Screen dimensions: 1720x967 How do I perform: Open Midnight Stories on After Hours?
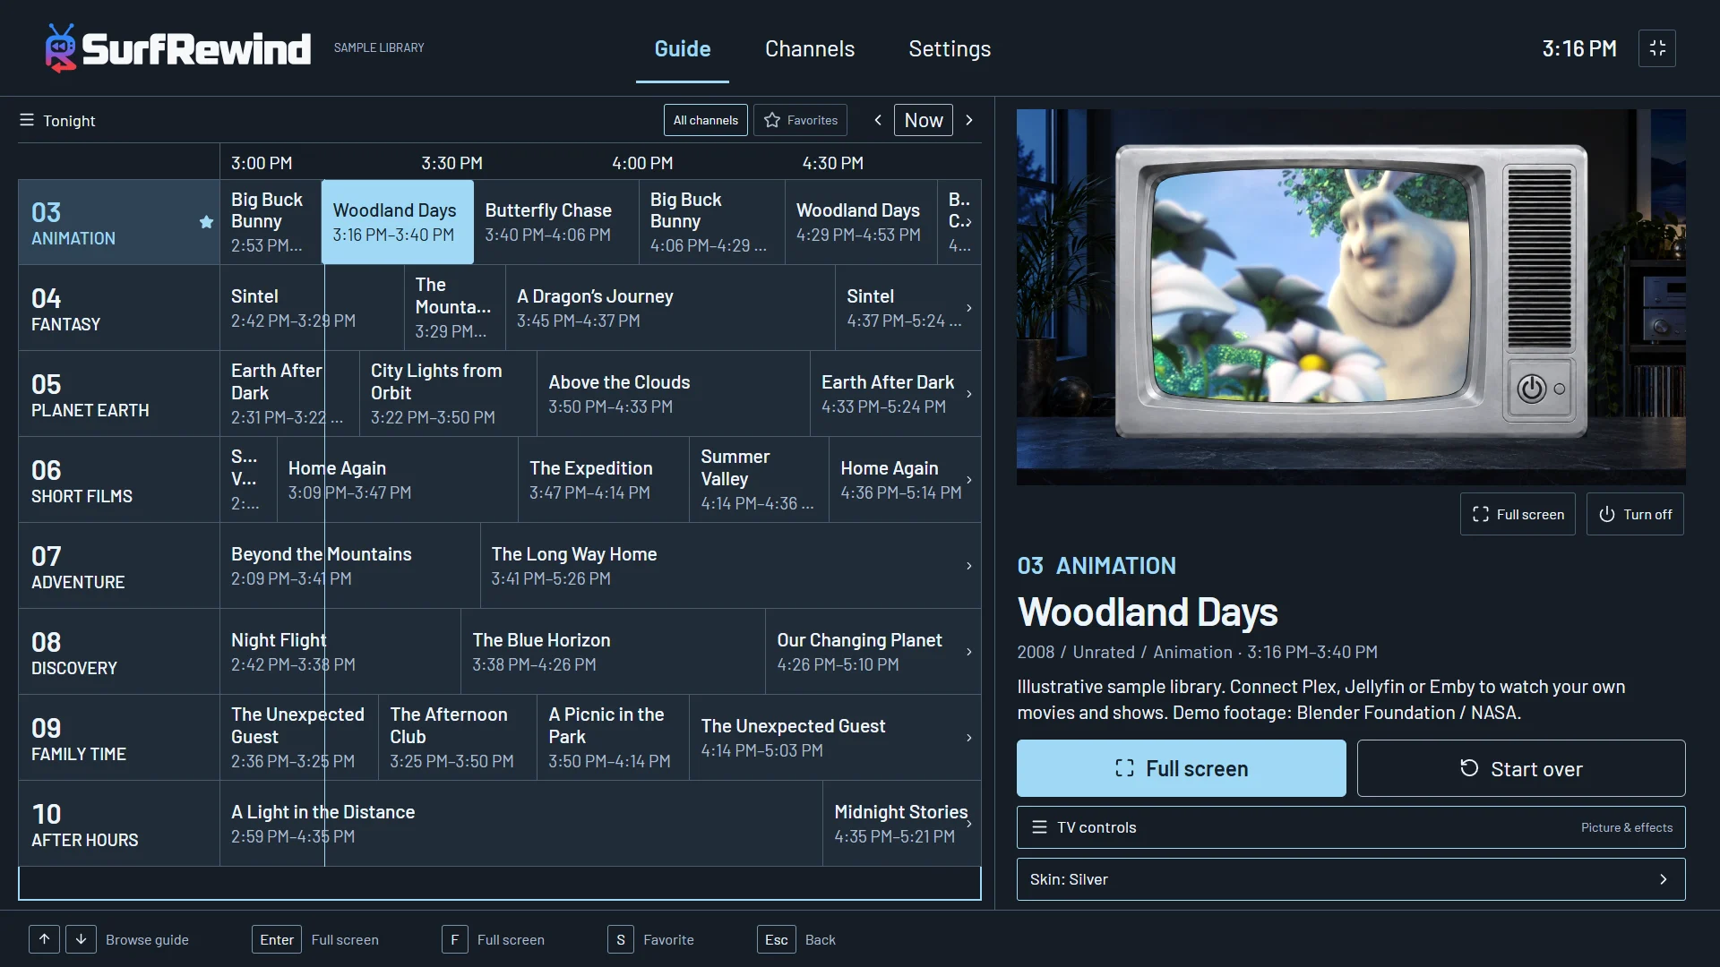point(901,824)
